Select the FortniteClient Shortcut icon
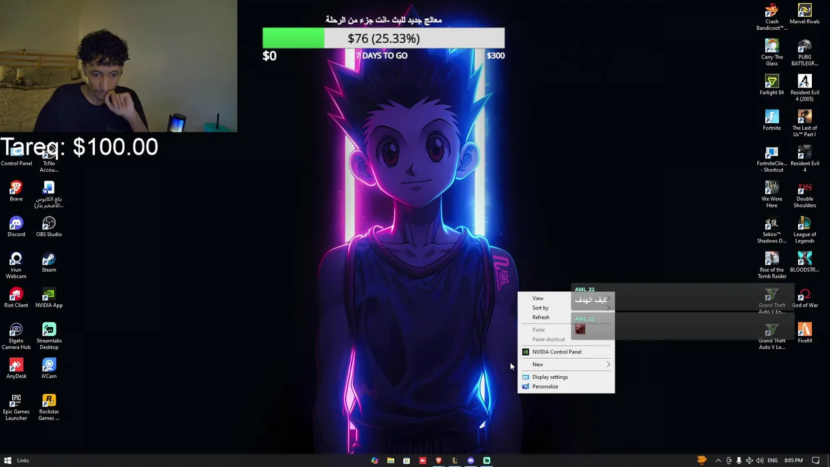The image size is (830, 467). [772, 159]
